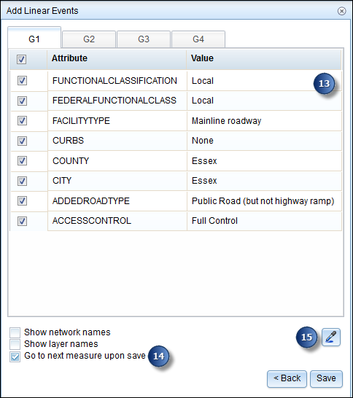Toggle the select-all checkbox in header
353x398 pixels.
tap(21, 60)
